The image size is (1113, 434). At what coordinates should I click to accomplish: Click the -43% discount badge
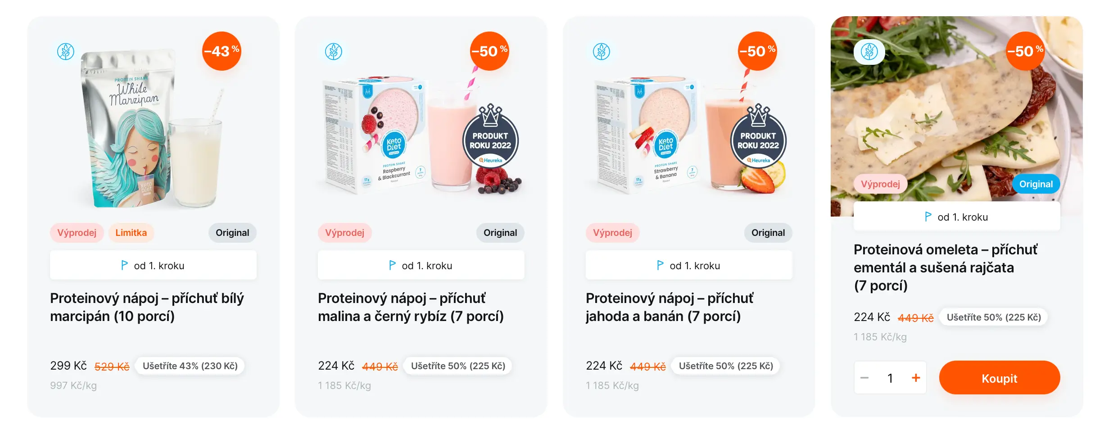[x=222, y=51]
